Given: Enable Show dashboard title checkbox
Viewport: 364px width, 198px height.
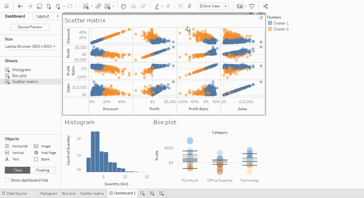Looking at the screenshot, I should click(x=7, y=180).
